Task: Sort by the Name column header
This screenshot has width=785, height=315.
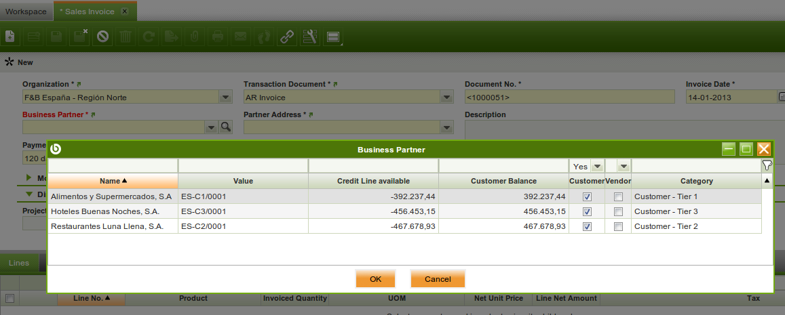Action: [113, 181]
